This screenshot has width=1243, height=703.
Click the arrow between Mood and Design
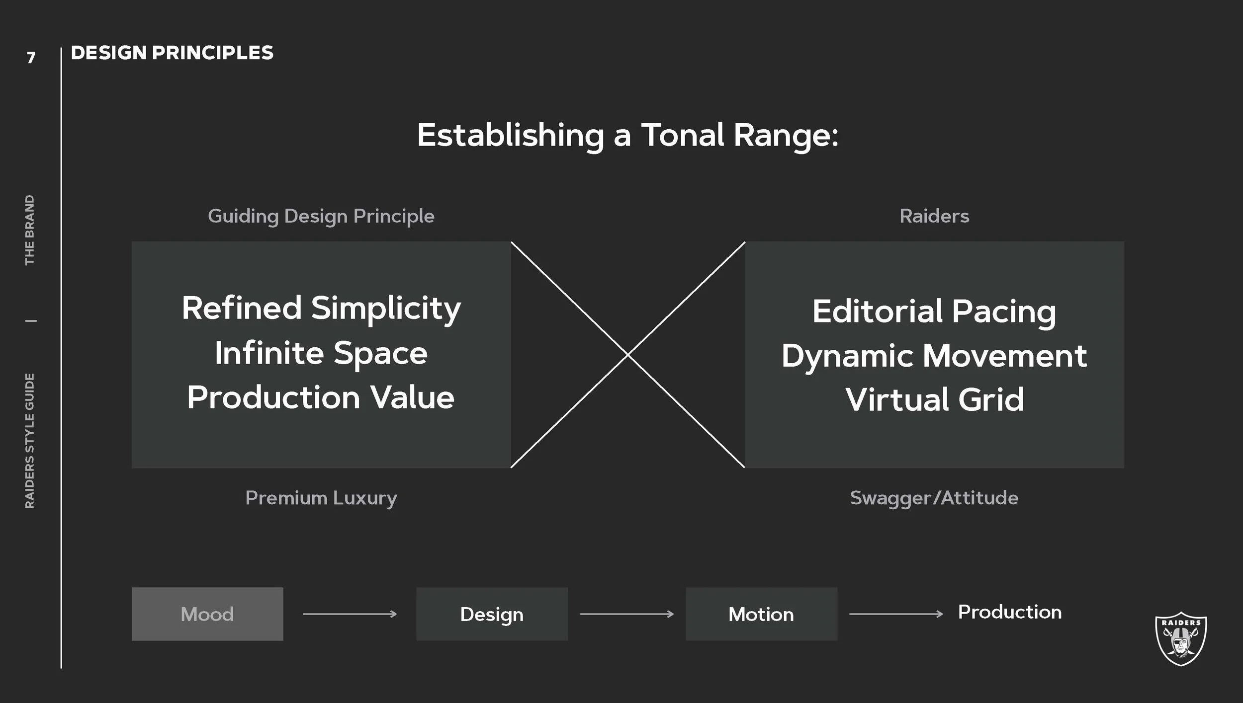(350, 614)
